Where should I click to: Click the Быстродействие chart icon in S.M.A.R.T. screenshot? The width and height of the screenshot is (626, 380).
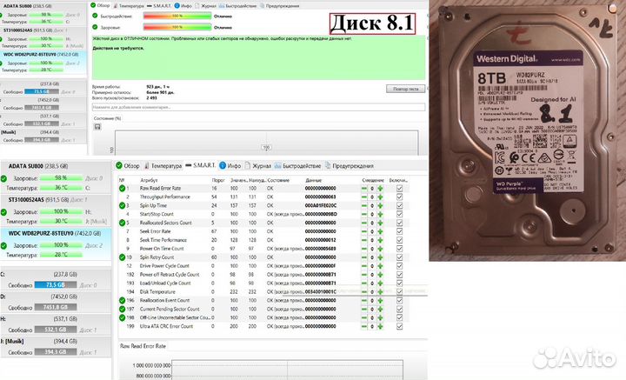277,165
